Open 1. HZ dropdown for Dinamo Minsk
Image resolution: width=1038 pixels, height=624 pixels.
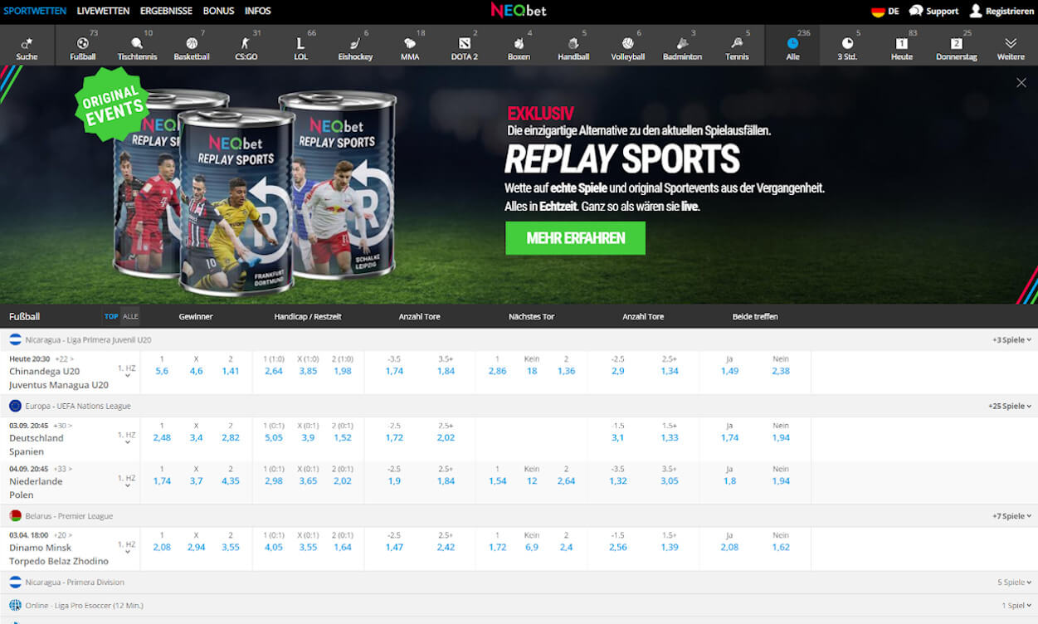[127, 548]
